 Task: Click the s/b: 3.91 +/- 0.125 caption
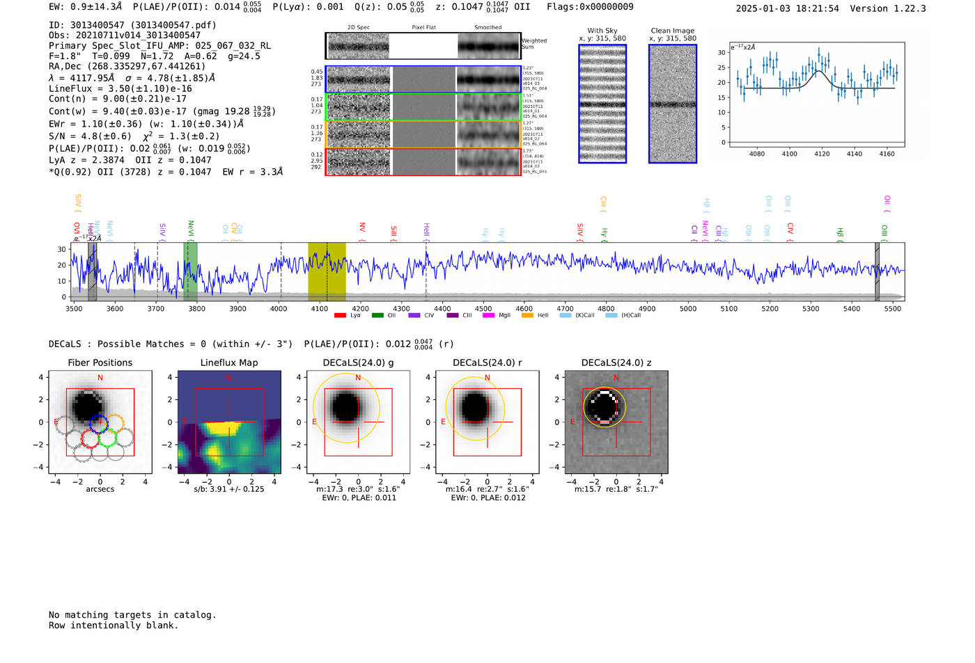(229, 489)
